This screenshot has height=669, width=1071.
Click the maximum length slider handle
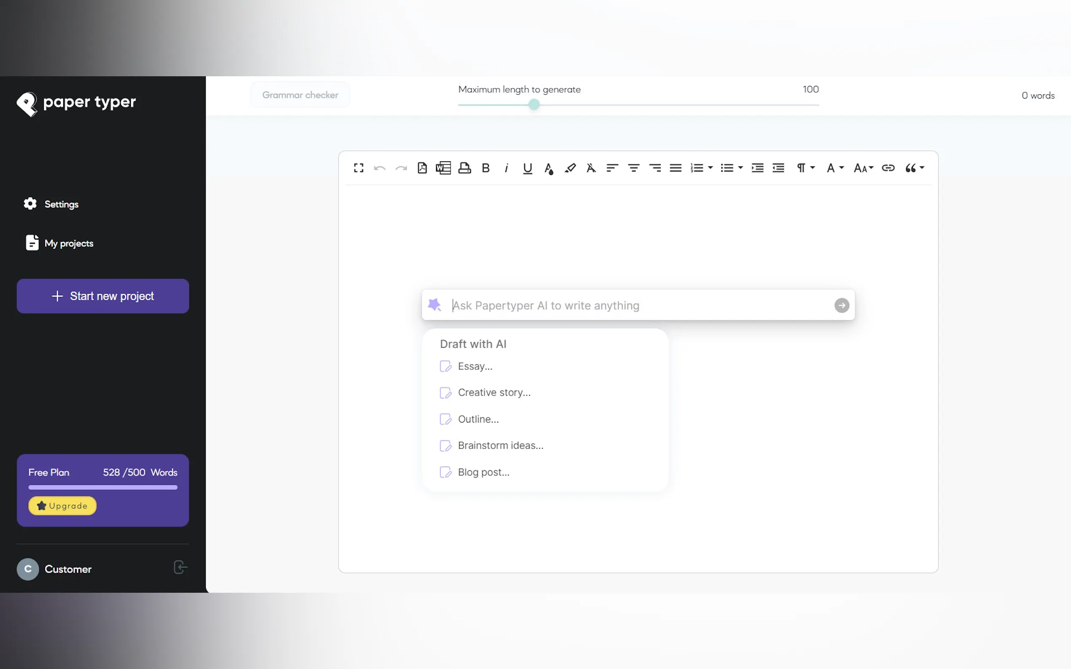click(x=534, y=104)
